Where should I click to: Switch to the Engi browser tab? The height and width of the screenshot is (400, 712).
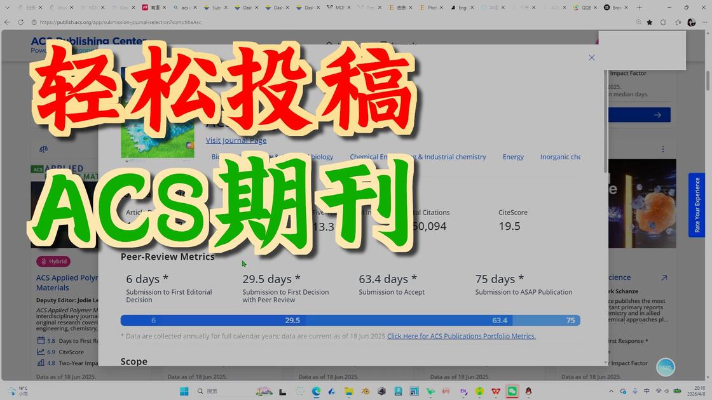point(462,7)
